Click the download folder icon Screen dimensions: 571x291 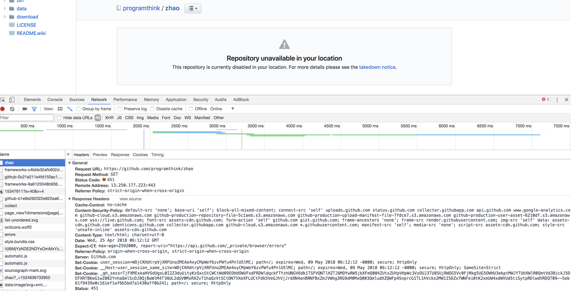11,17
